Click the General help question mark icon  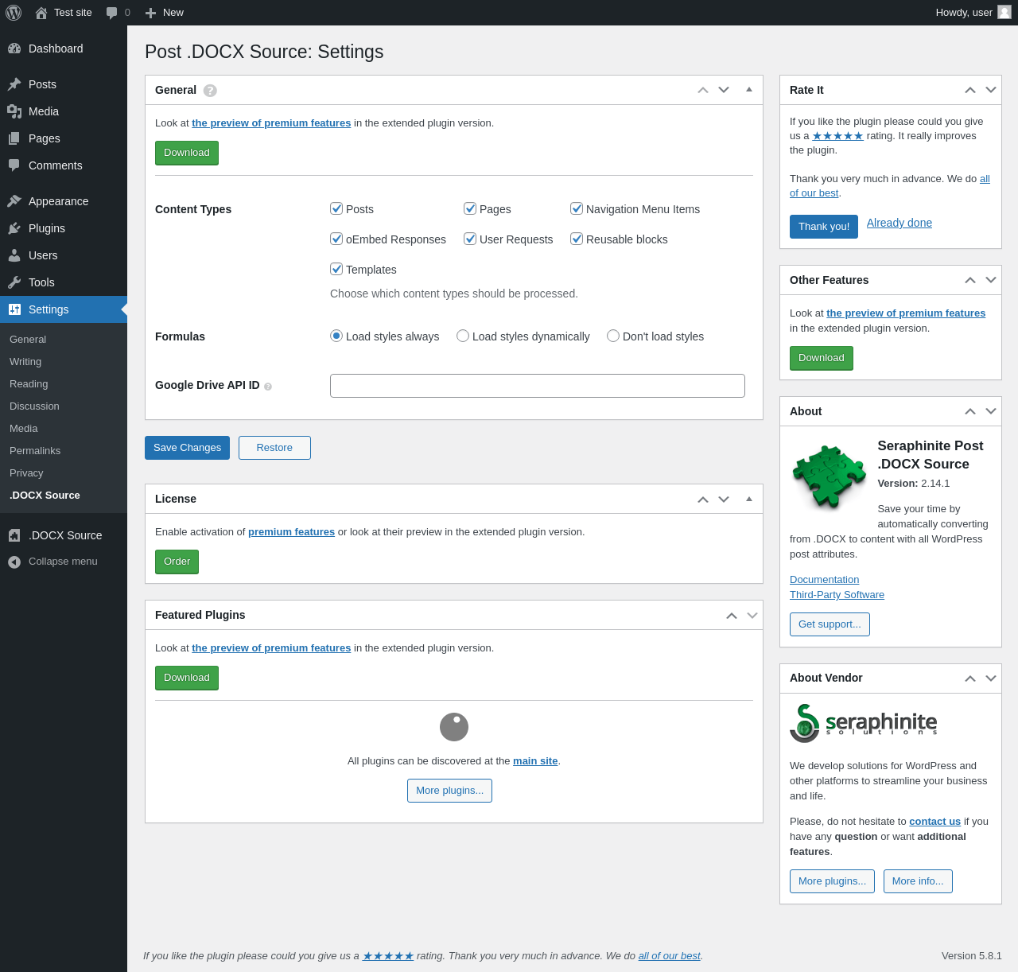[210, 91]
